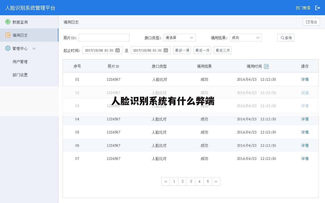Click 人脸比对 in row 05
325x203 pixels.
(x=159, y=132)
